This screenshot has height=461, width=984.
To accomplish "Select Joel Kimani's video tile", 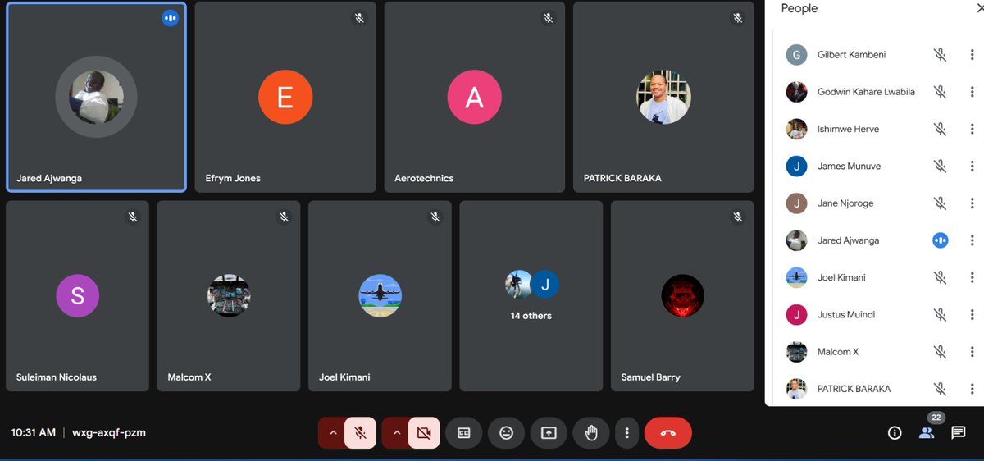I will click(380, 296).
